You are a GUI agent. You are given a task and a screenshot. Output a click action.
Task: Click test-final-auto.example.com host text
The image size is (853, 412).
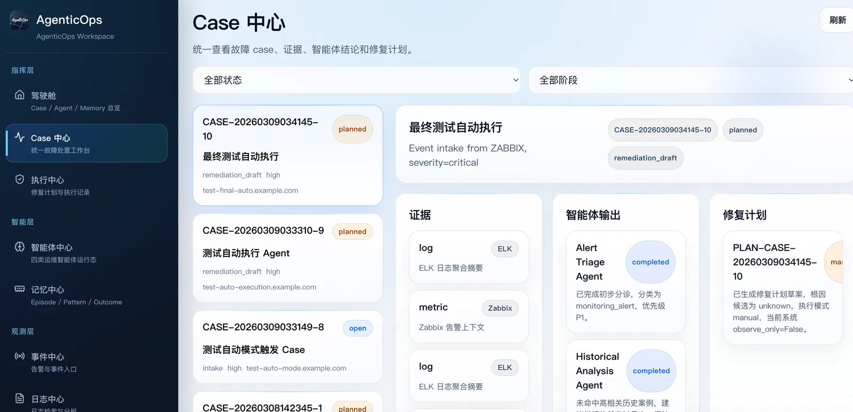pos(251,190)
